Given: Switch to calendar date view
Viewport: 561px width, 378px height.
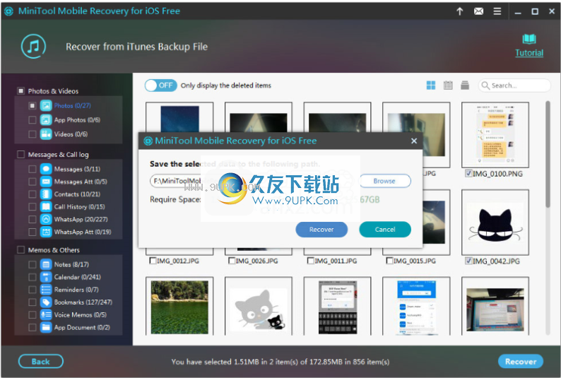Looking at the screenshot, I should coord(447,85).
